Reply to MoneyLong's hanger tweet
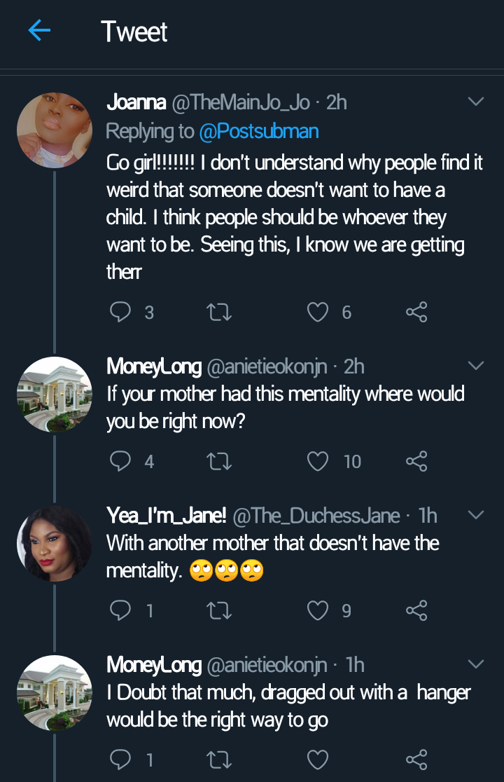Image resolution: width=504 pixels, height=782 pixels. (x=121, y=760)
